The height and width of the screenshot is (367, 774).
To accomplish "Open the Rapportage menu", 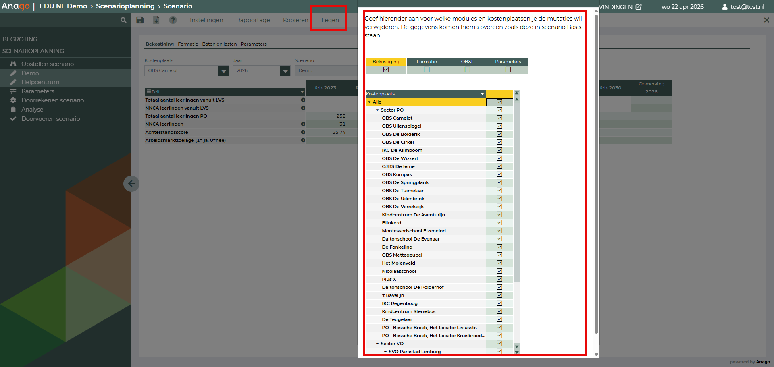I will [x=253, y=20].
